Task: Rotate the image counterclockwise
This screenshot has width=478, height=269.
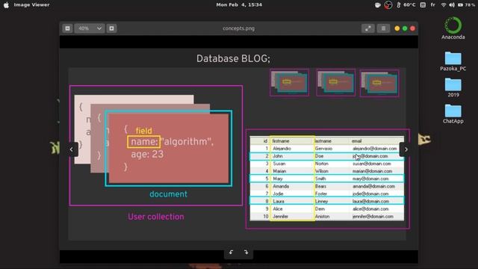Action: pyautogui.click(x=231, y=253)
